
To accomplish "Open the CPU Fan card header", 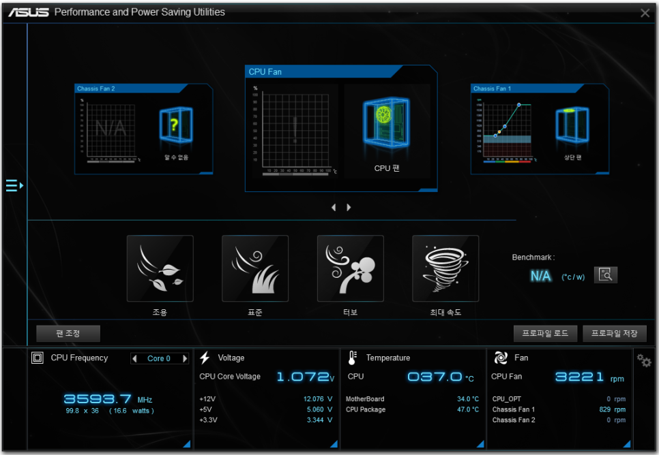I will 323,72.
